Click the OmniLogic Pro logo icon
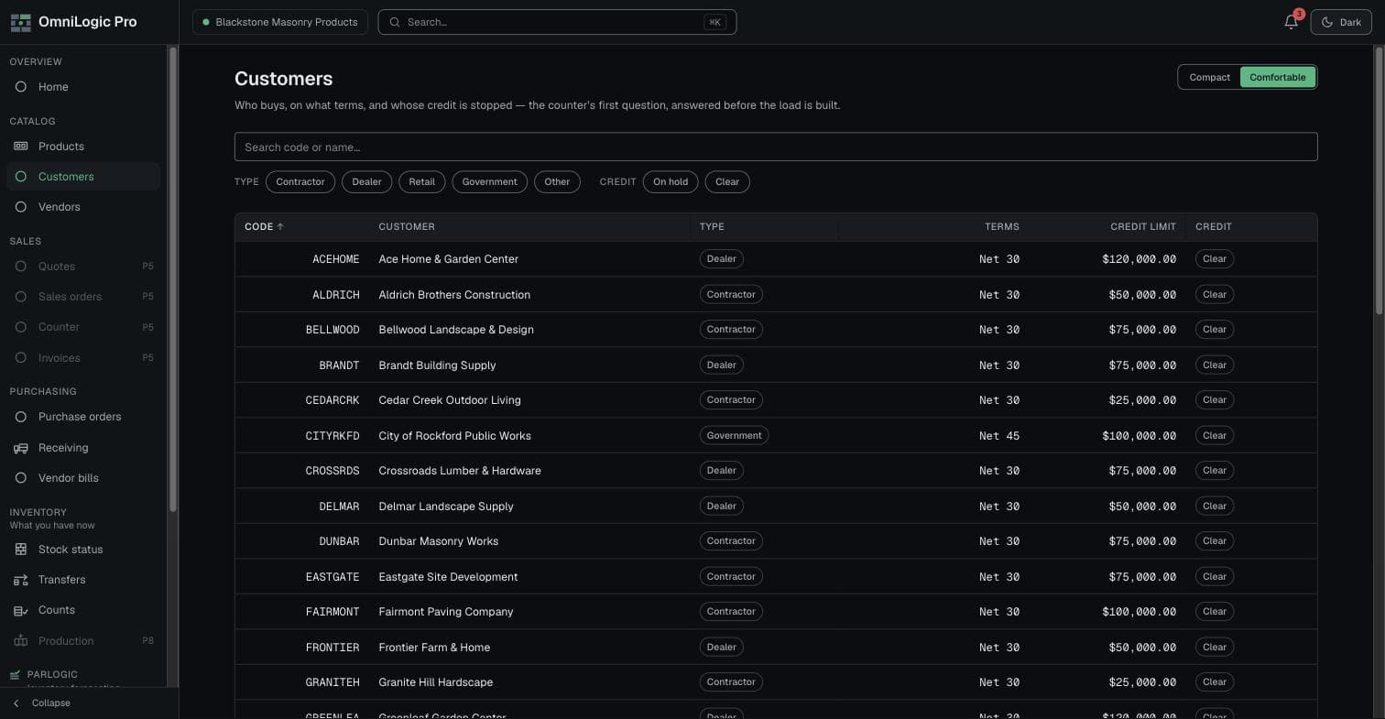Screen dimensions: 1385x719 point(20,22)
